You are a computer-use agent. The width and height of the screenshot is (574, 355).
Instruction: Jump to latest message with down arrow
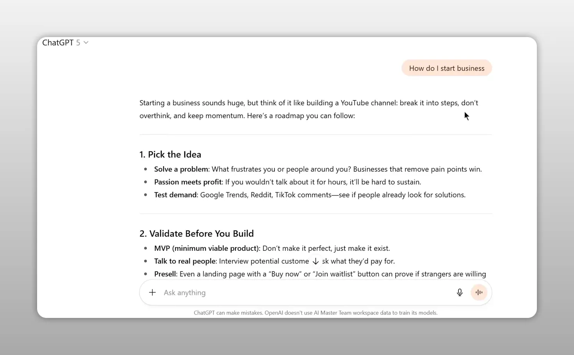click(x=316, y=261)
